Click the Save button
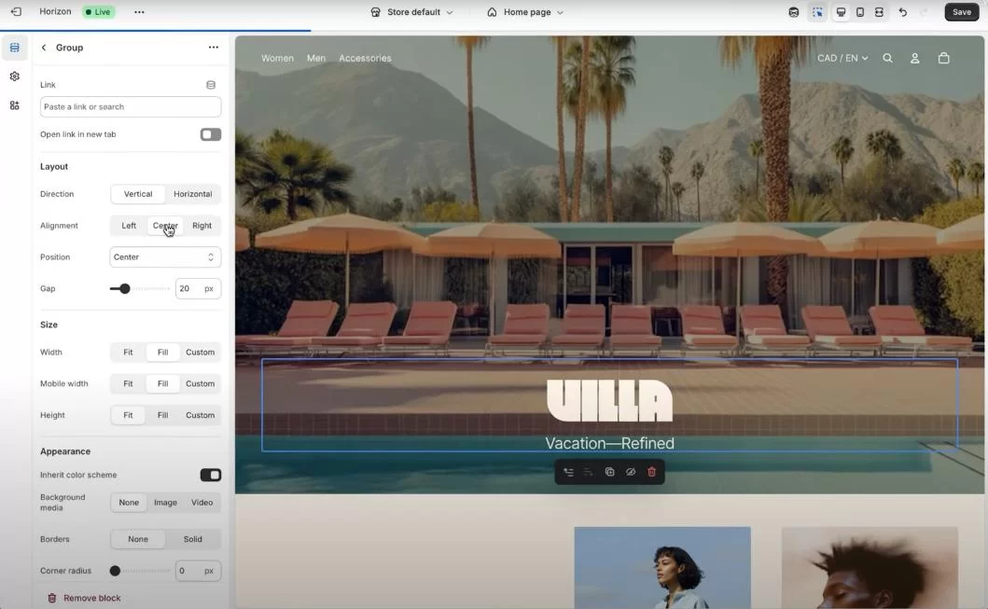The height and width of the screenshot is (609, 988). click(962, 12)
